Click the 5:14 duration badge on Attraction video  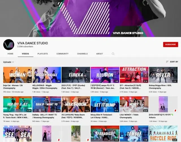(145, 81)
